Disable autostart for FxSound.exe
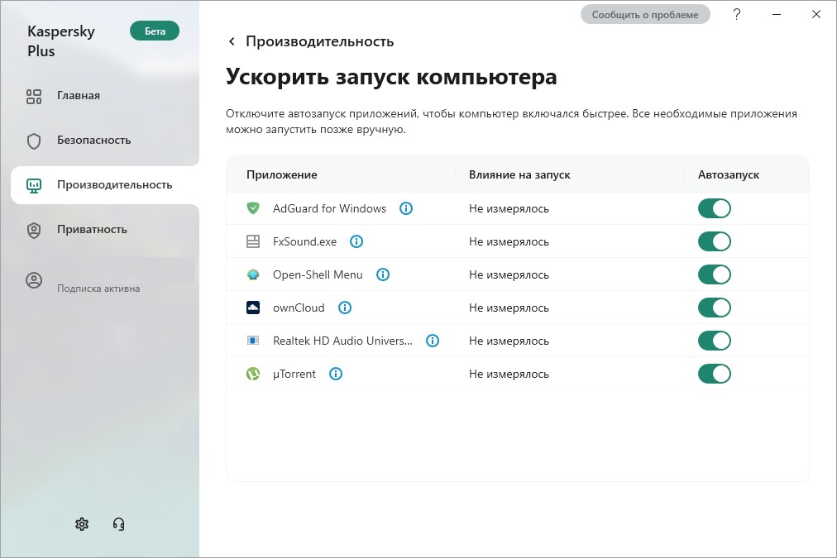 pos(715,241)
